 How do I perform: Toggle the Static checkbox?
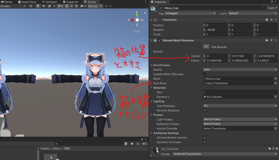point(265,8)
